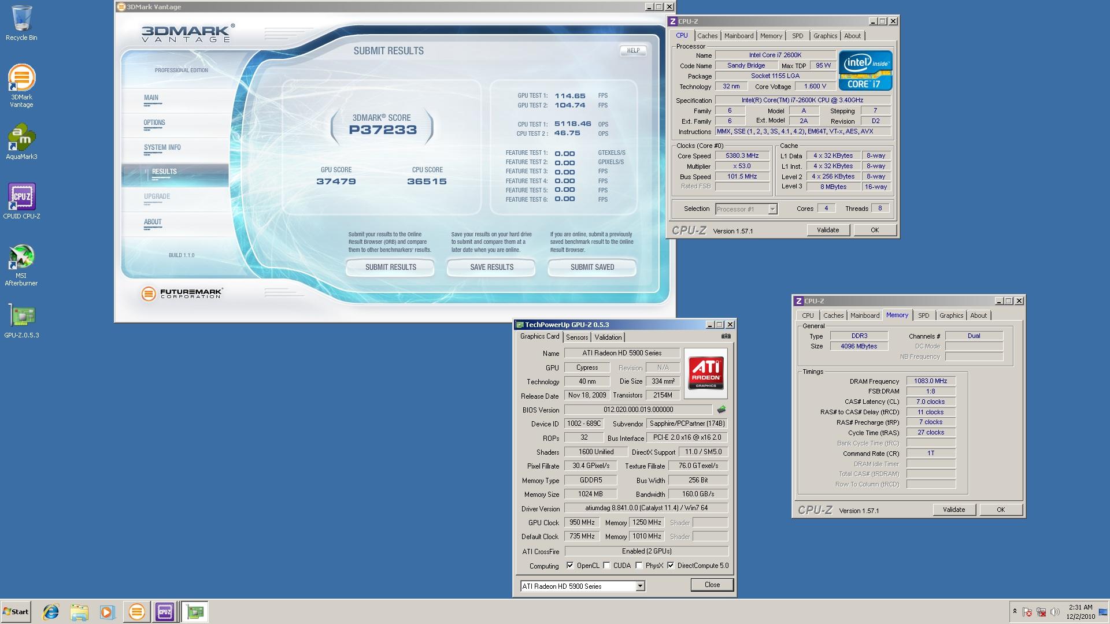Viewport: 1110px width, 624px height.
Task: Click the Driver Version field in GPU-Z
Action: tap(646, 508)
